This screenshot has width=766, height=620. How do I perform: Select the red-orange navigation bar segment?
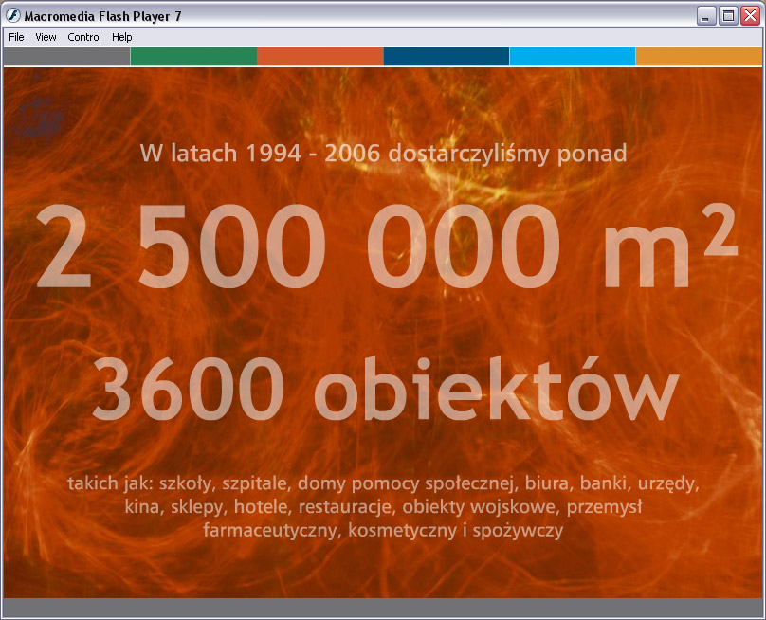click(320, 57)
